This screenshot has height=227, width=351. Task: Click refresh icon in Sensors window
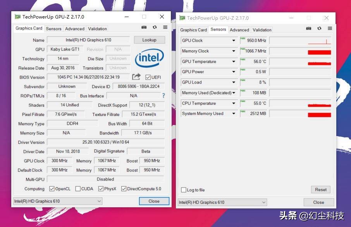coord(320,28)
